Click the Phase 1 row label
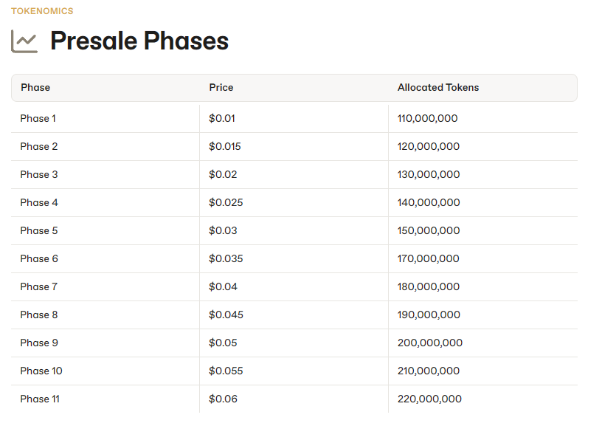602x426 pixels. pos(38,118)
